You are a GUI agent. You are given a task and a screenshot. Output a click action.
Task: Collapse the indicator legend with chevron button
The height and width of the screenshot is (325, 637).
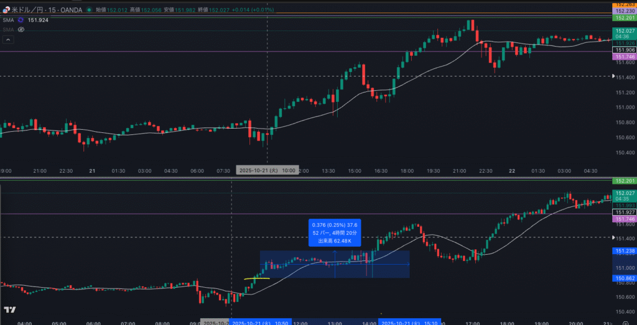(8, 40)
